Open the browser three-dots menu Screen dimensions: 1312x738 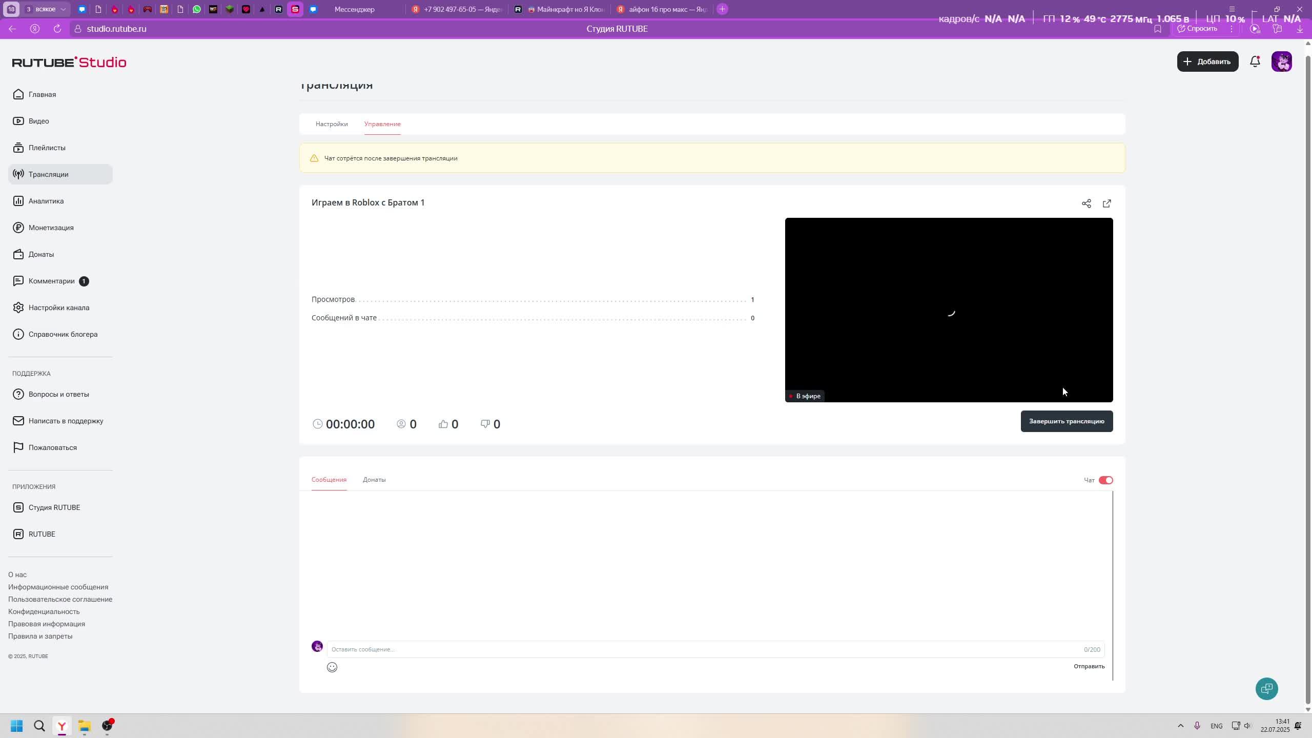pos(1231,29)
